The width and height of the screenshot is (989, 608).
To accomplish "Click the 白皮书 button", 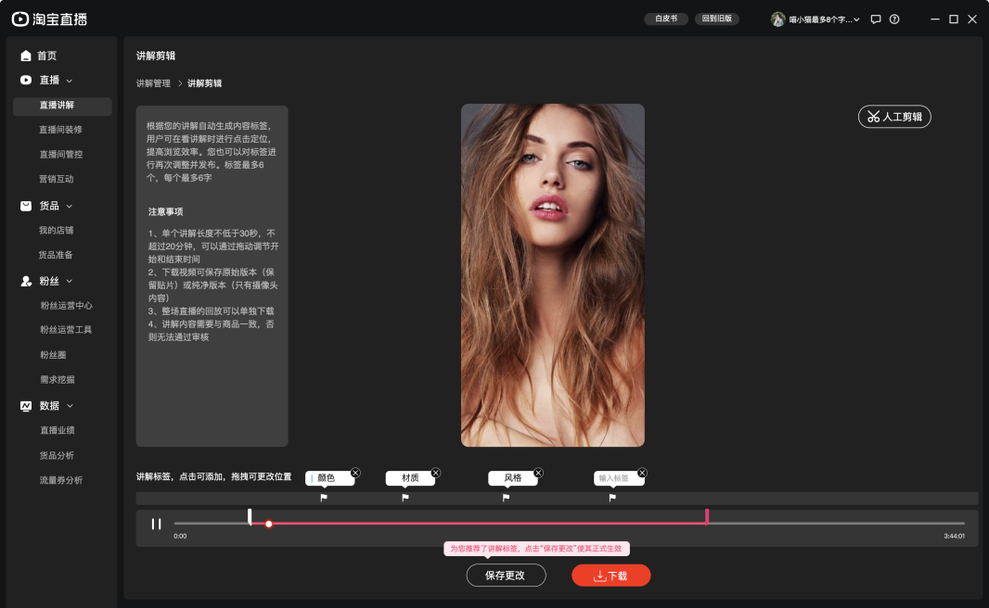I will click(x=666, y=19).
